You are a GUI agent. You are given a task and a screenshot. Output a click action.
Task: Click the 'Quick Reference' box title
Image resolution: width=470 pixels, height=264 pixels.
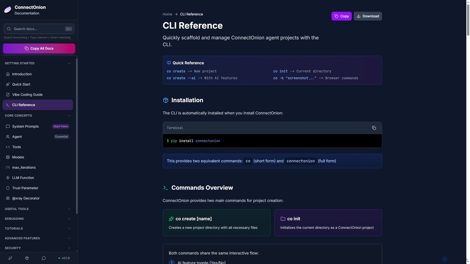188,63
